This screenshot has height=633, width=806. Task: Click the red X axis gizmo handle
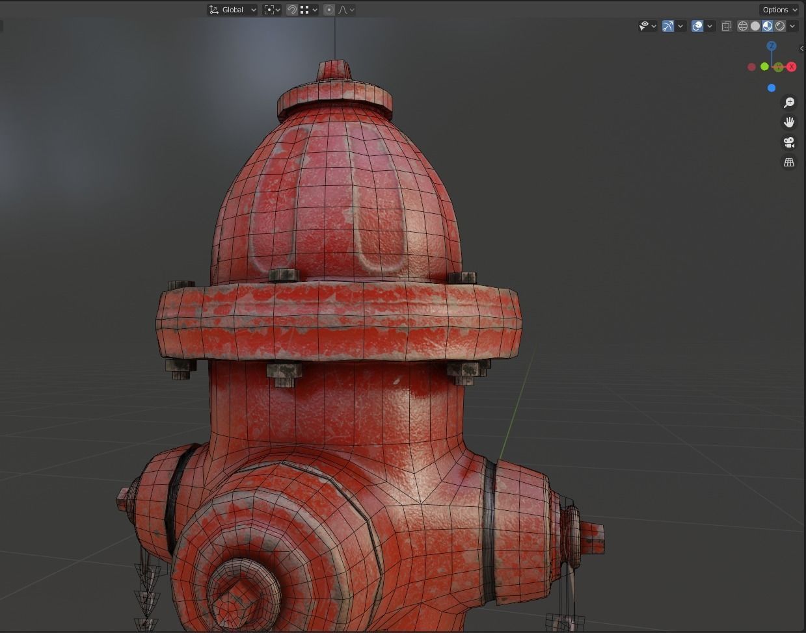point(792,67)
